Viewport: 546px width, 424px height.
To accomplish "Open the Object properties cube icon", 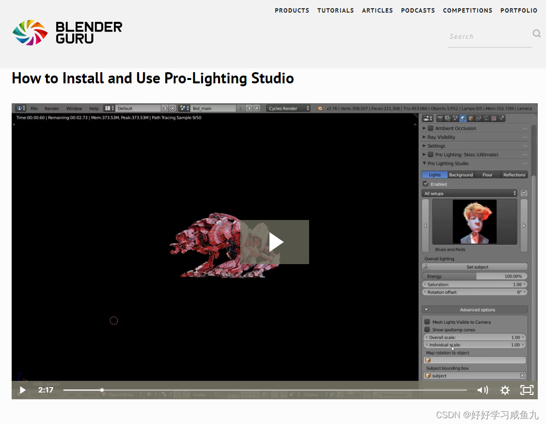I will (x=471, y=118).
